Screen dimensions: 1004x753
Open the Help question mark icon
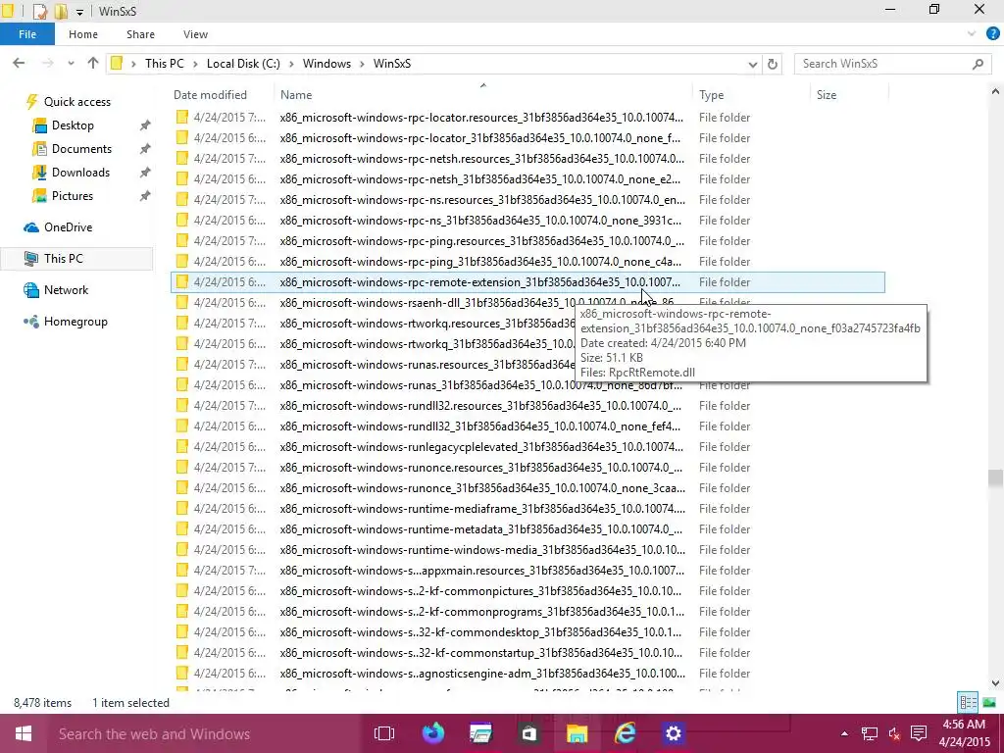click(x=992, y=34)
